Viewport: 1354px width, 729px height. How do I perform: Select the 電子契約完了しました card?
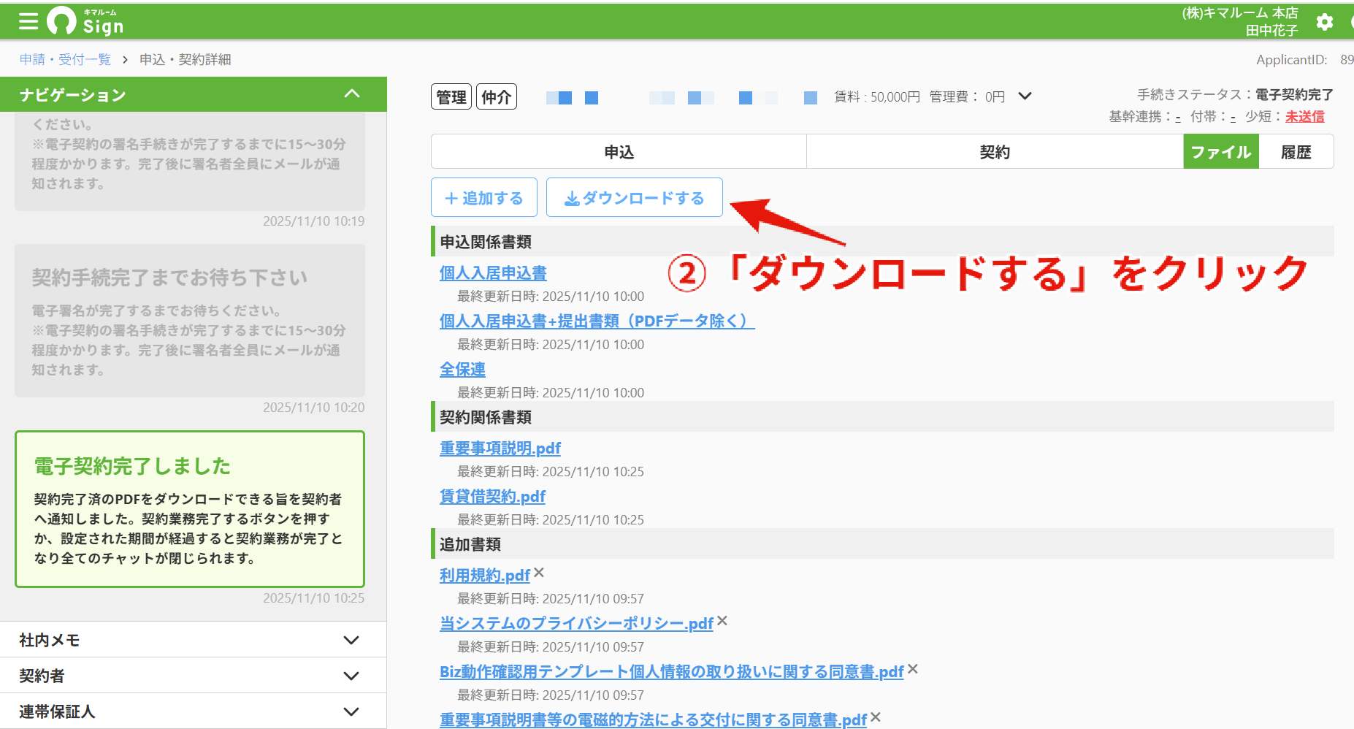point(190,509)
